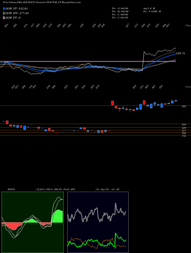Screen dimensions: 191x253
Task: Click the 194 price level label
Action: point(184,136)
